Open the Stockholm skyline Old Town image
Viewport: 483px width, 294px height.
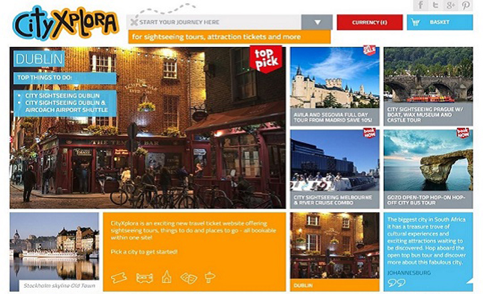(55, 252)
